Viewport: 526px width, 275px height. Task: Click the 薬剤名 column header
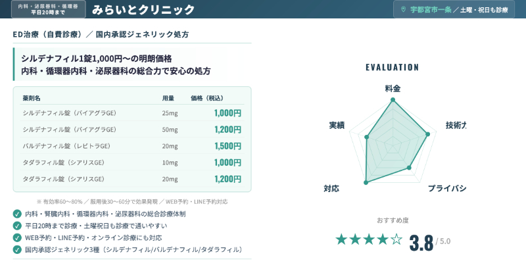click(x=32, y=98)
